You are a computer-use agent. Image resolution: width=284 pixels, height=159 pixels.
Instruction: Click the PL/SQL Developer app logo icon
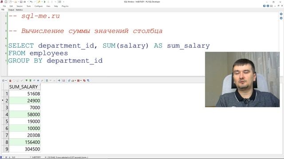point(2,2)
